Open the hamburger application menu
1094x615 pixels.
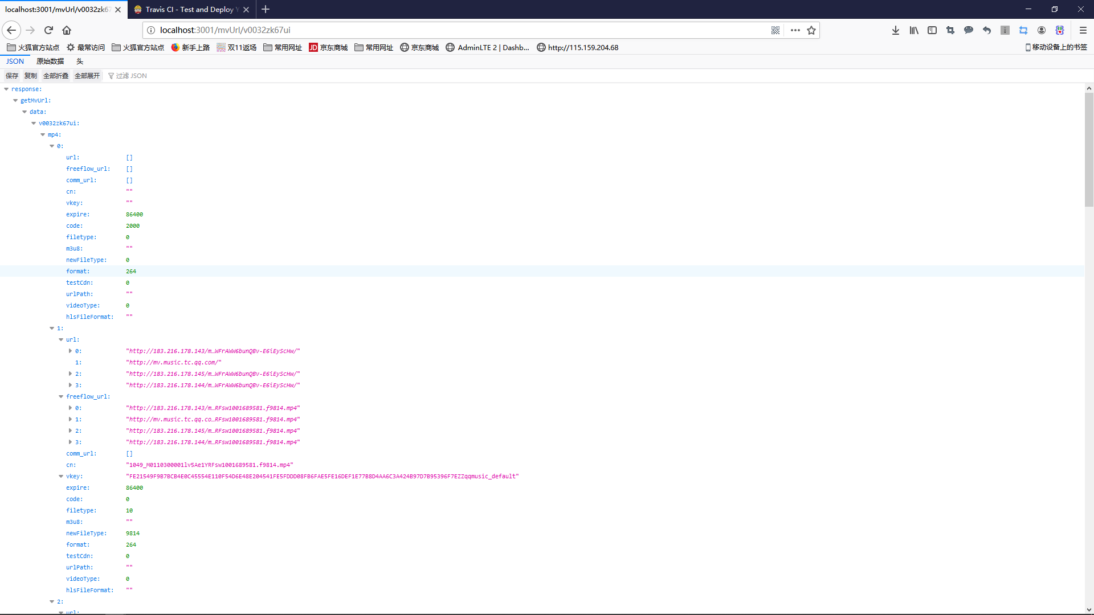pos(1083,30)
